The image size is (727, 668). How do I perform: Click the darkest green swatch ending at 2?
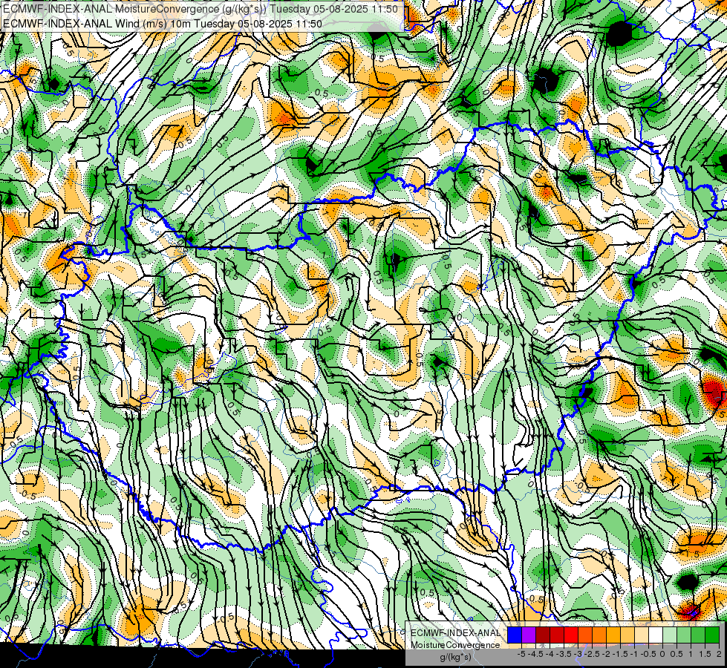click(x=712, y=635)
